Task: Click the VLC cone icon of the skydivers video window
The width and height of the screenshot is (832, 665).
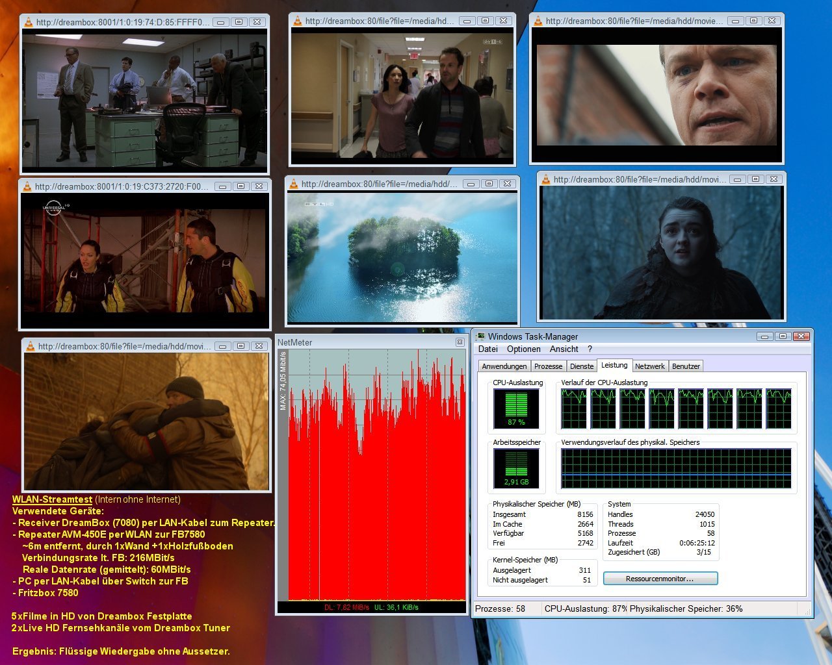Action: [x=27, y=186]
